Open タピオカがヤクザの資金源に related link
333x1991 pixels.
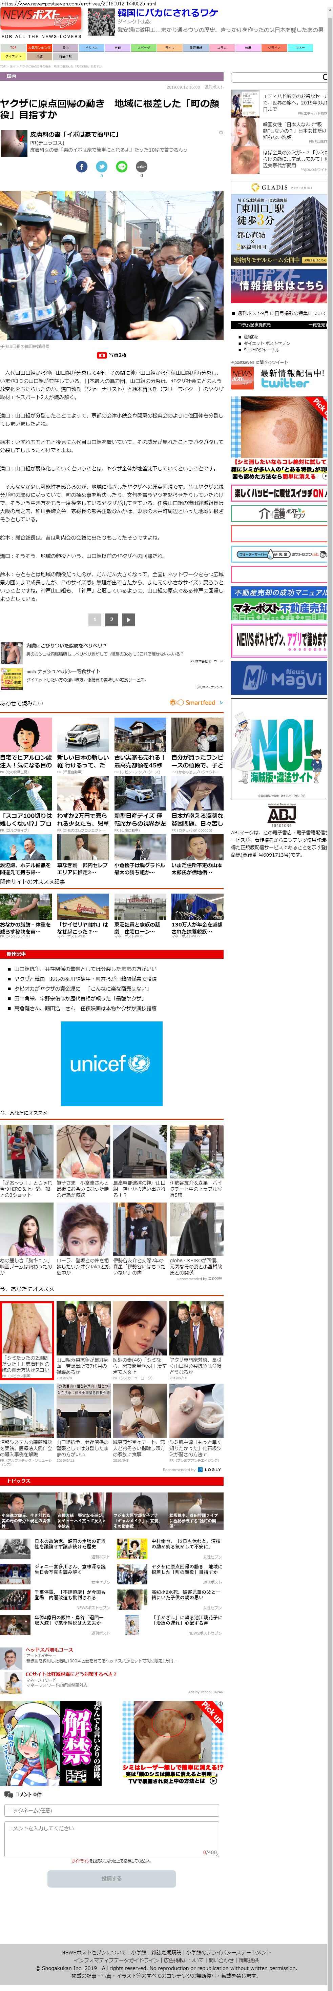(x=82, y=989)
